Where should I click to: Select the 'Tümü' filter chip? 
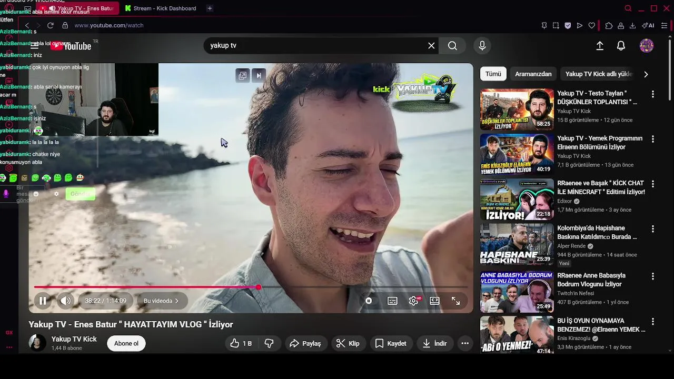click(x=493, y=74)
